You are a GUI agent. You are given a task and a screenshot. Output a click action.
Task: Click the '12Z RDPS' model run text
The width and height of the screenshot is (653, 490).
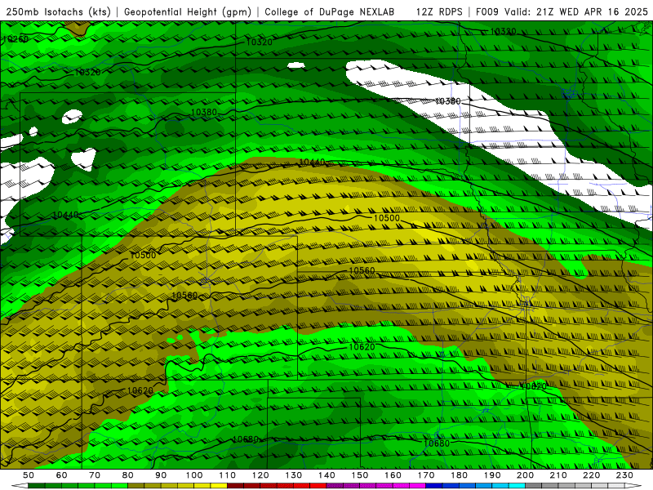click(x=439, y=12)
